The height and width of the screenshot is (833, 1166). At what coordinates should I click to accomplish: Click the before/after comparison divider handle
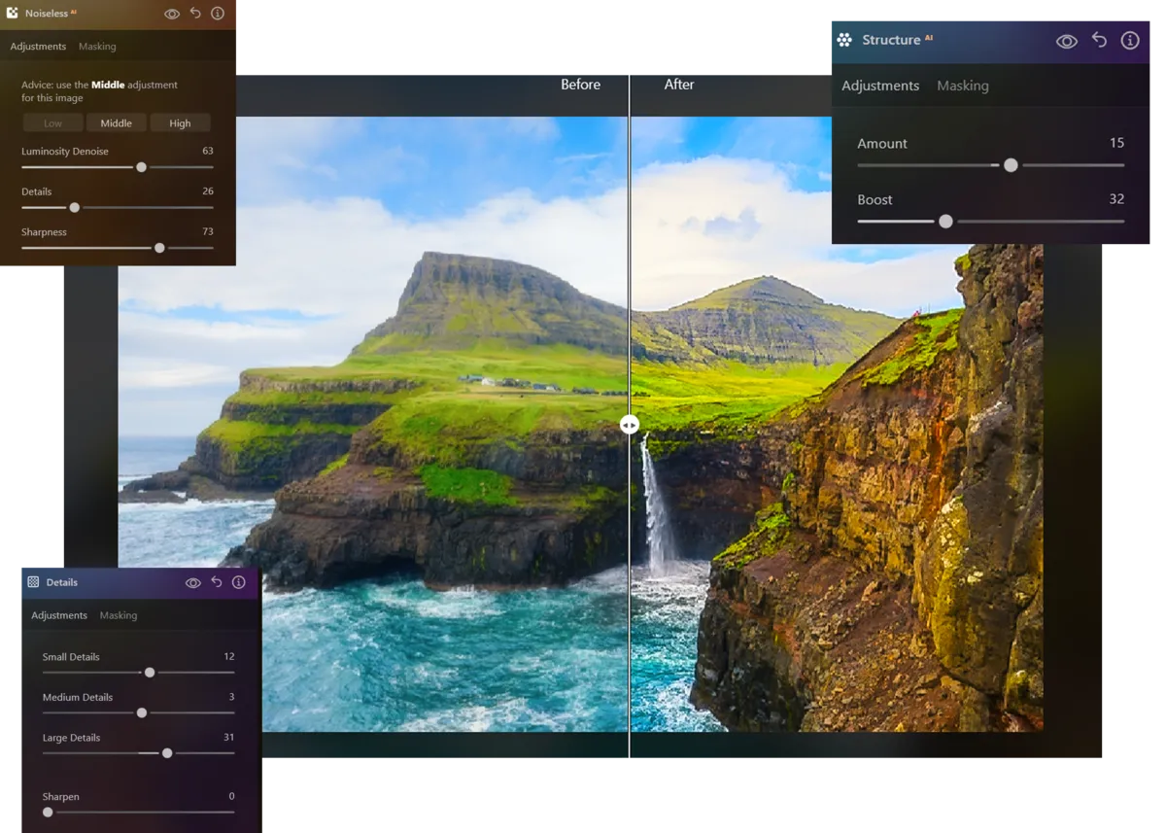(630, 424)
